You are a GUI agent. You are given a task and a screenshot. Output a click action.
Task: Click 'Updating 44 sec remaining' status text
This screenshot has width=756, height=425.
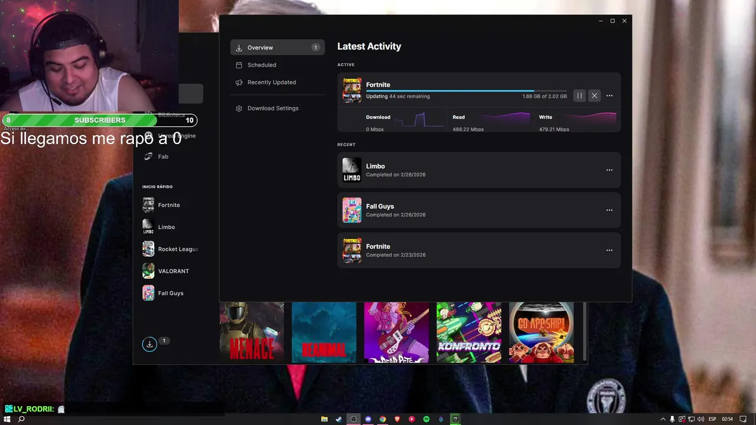click(397, 96)
